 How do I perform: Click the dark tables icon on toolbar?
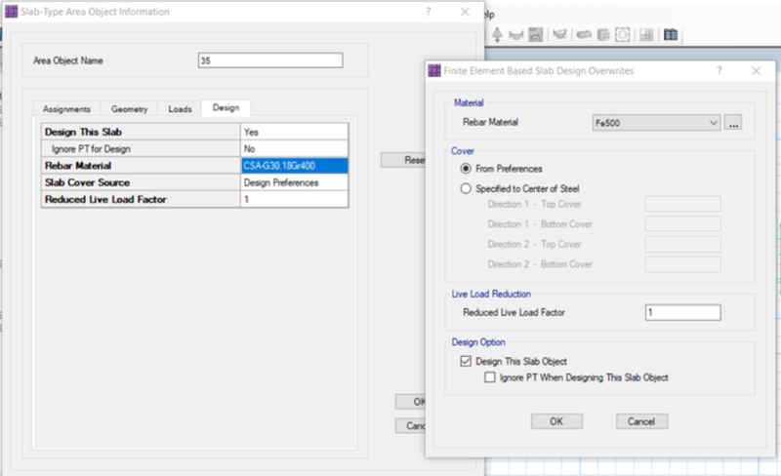point(671,34)
